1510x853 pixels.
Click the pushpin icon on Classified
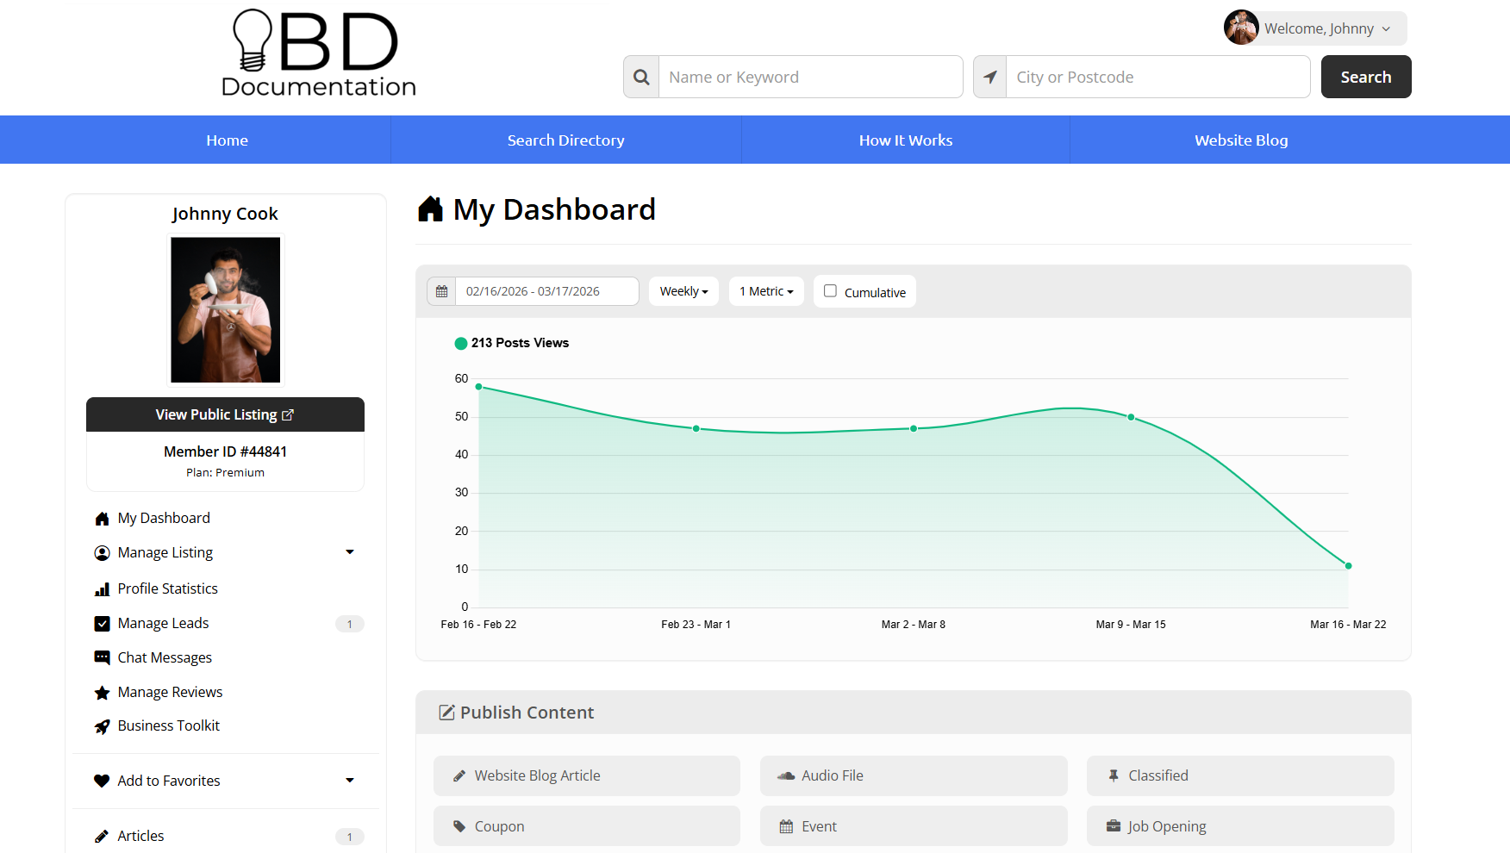(x=1114, y=775)
